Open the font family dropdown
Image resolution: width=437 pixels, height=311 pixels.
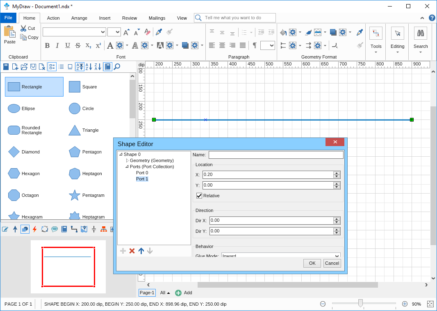click(103, 32)
